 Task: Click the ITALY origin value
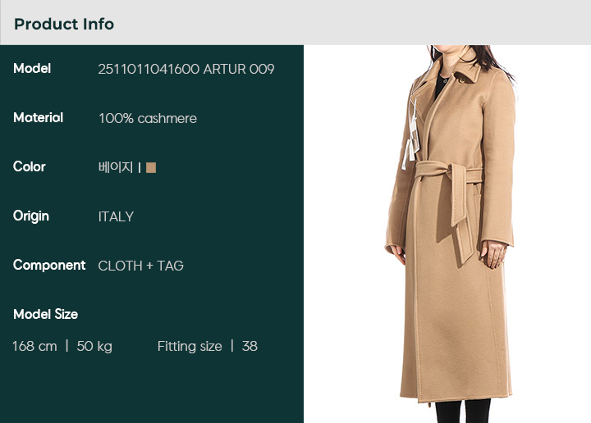tap(116, 216)
